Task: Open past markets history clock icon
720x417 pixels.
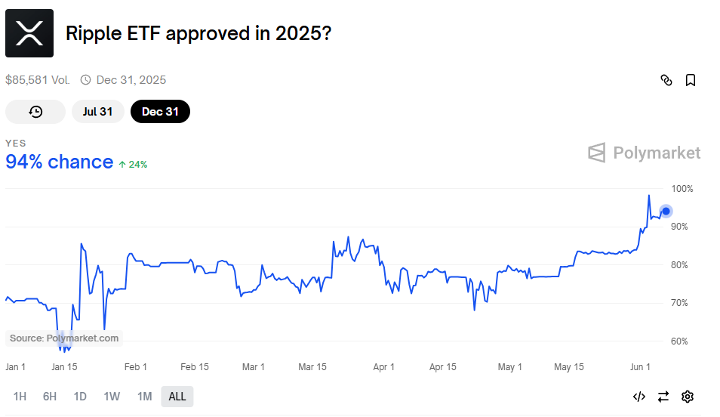Action: click(x=35, y=112)
